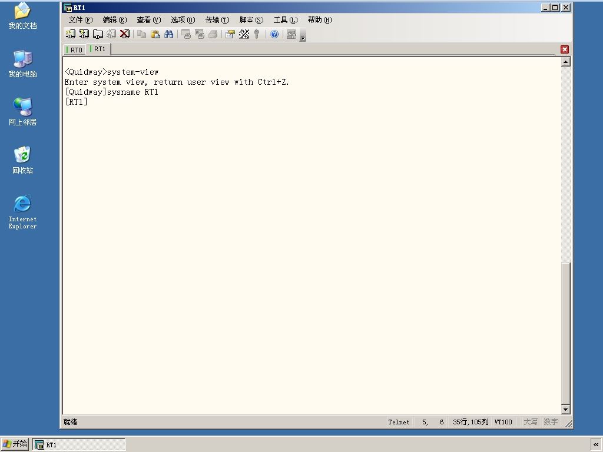Click the Find binoculars icon
Screen dimensions: 603x452
[x=169, y=34]
